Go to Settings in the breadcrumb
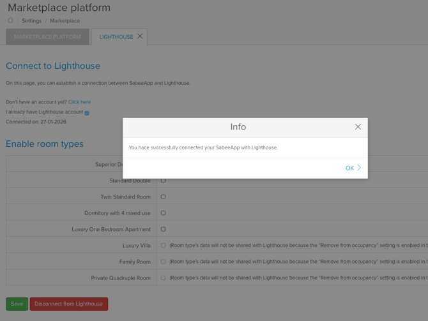This screenshot has width=428, height=321. (x=31, y=21)
